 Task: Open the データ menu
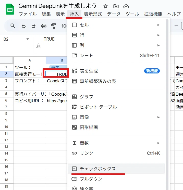(x=114, y=14)
